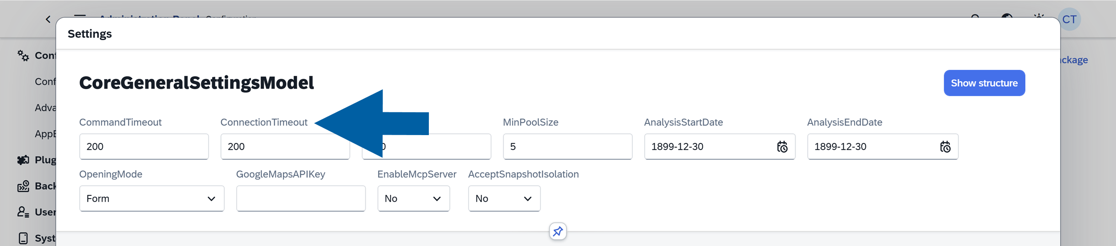Click the CoreGeneralSettingsModel heading

point(197,83)
